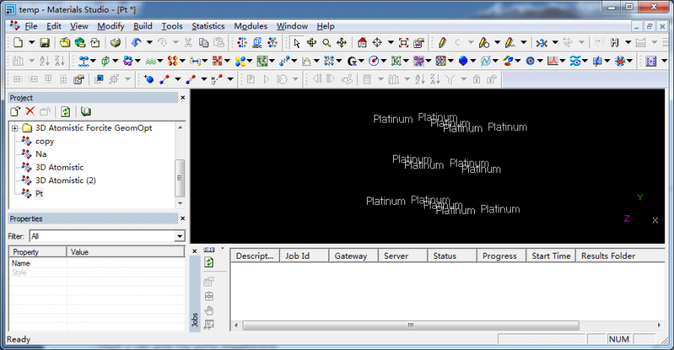Click the green refresh icon in Jobs panel

coord(209,262)
